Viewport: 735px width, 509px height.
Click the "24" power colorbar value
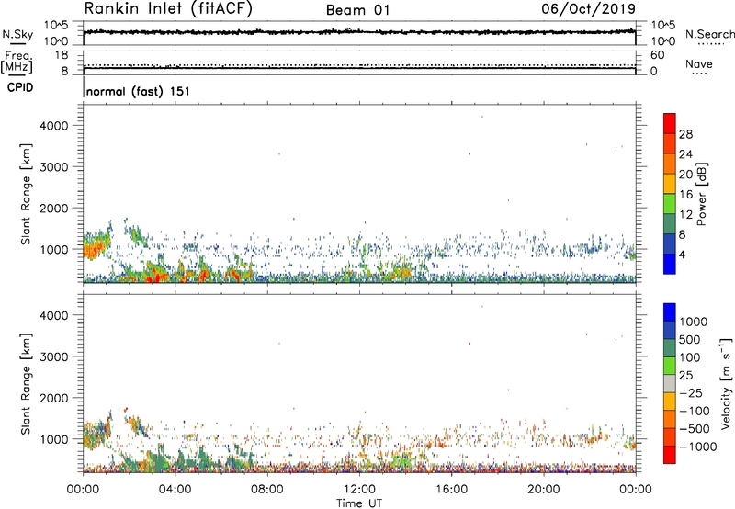tap(685, 154)
